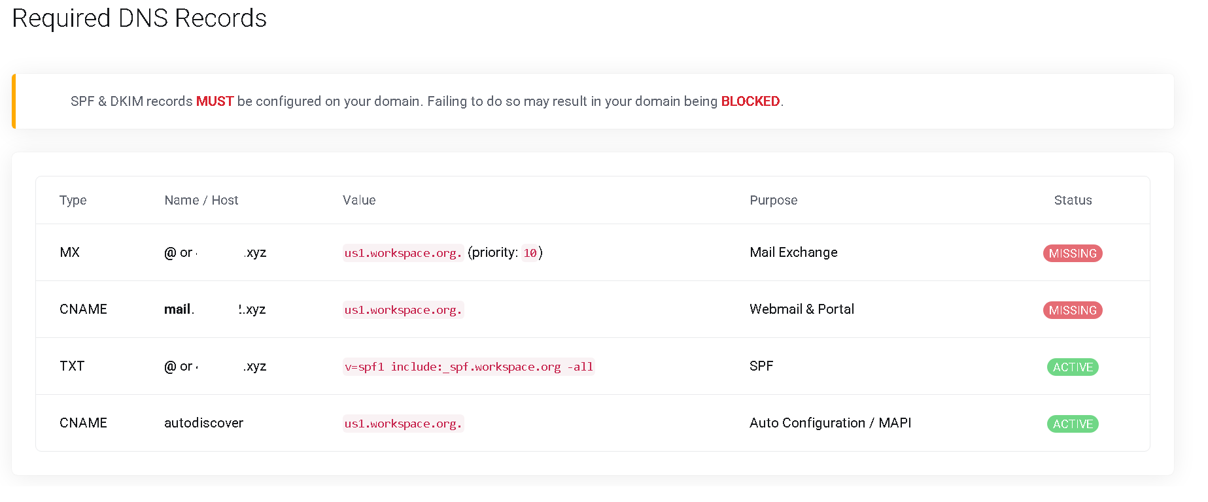Click the bold mail host name
Viewport: 1208px width, 502px height.
(x=177, y=309)
